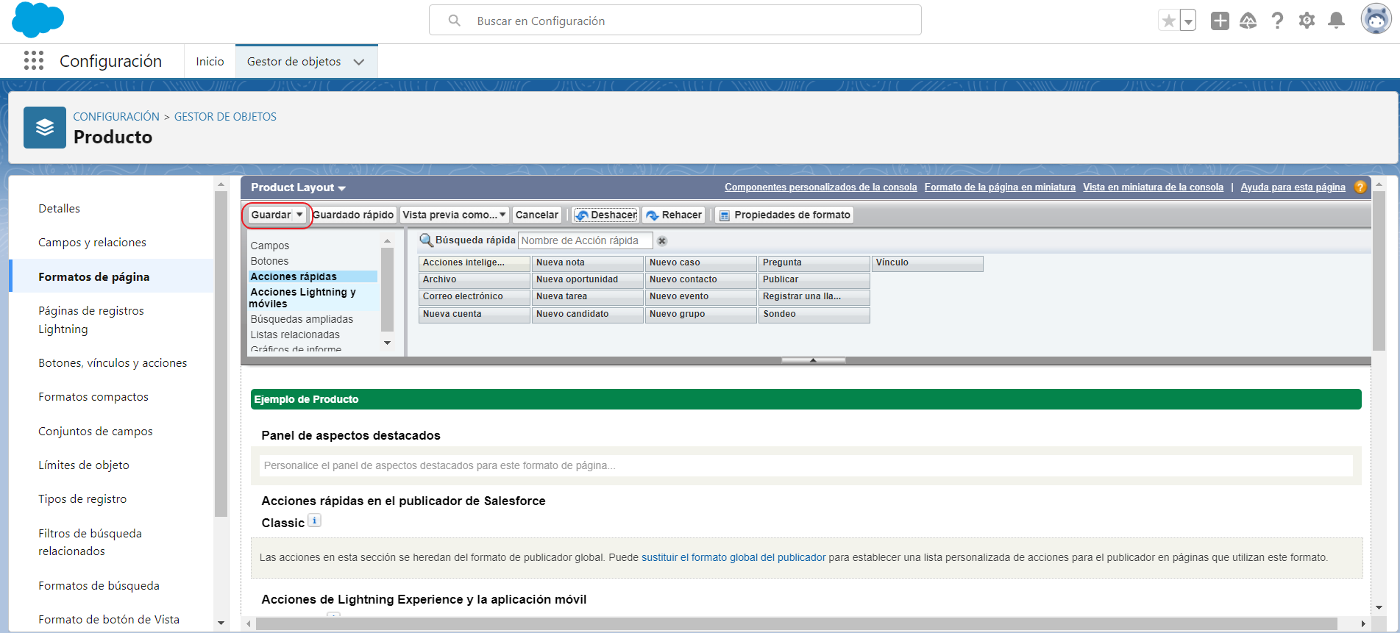Click the Producto object layers icon
1400x633 pixels.
pos(45,128)
